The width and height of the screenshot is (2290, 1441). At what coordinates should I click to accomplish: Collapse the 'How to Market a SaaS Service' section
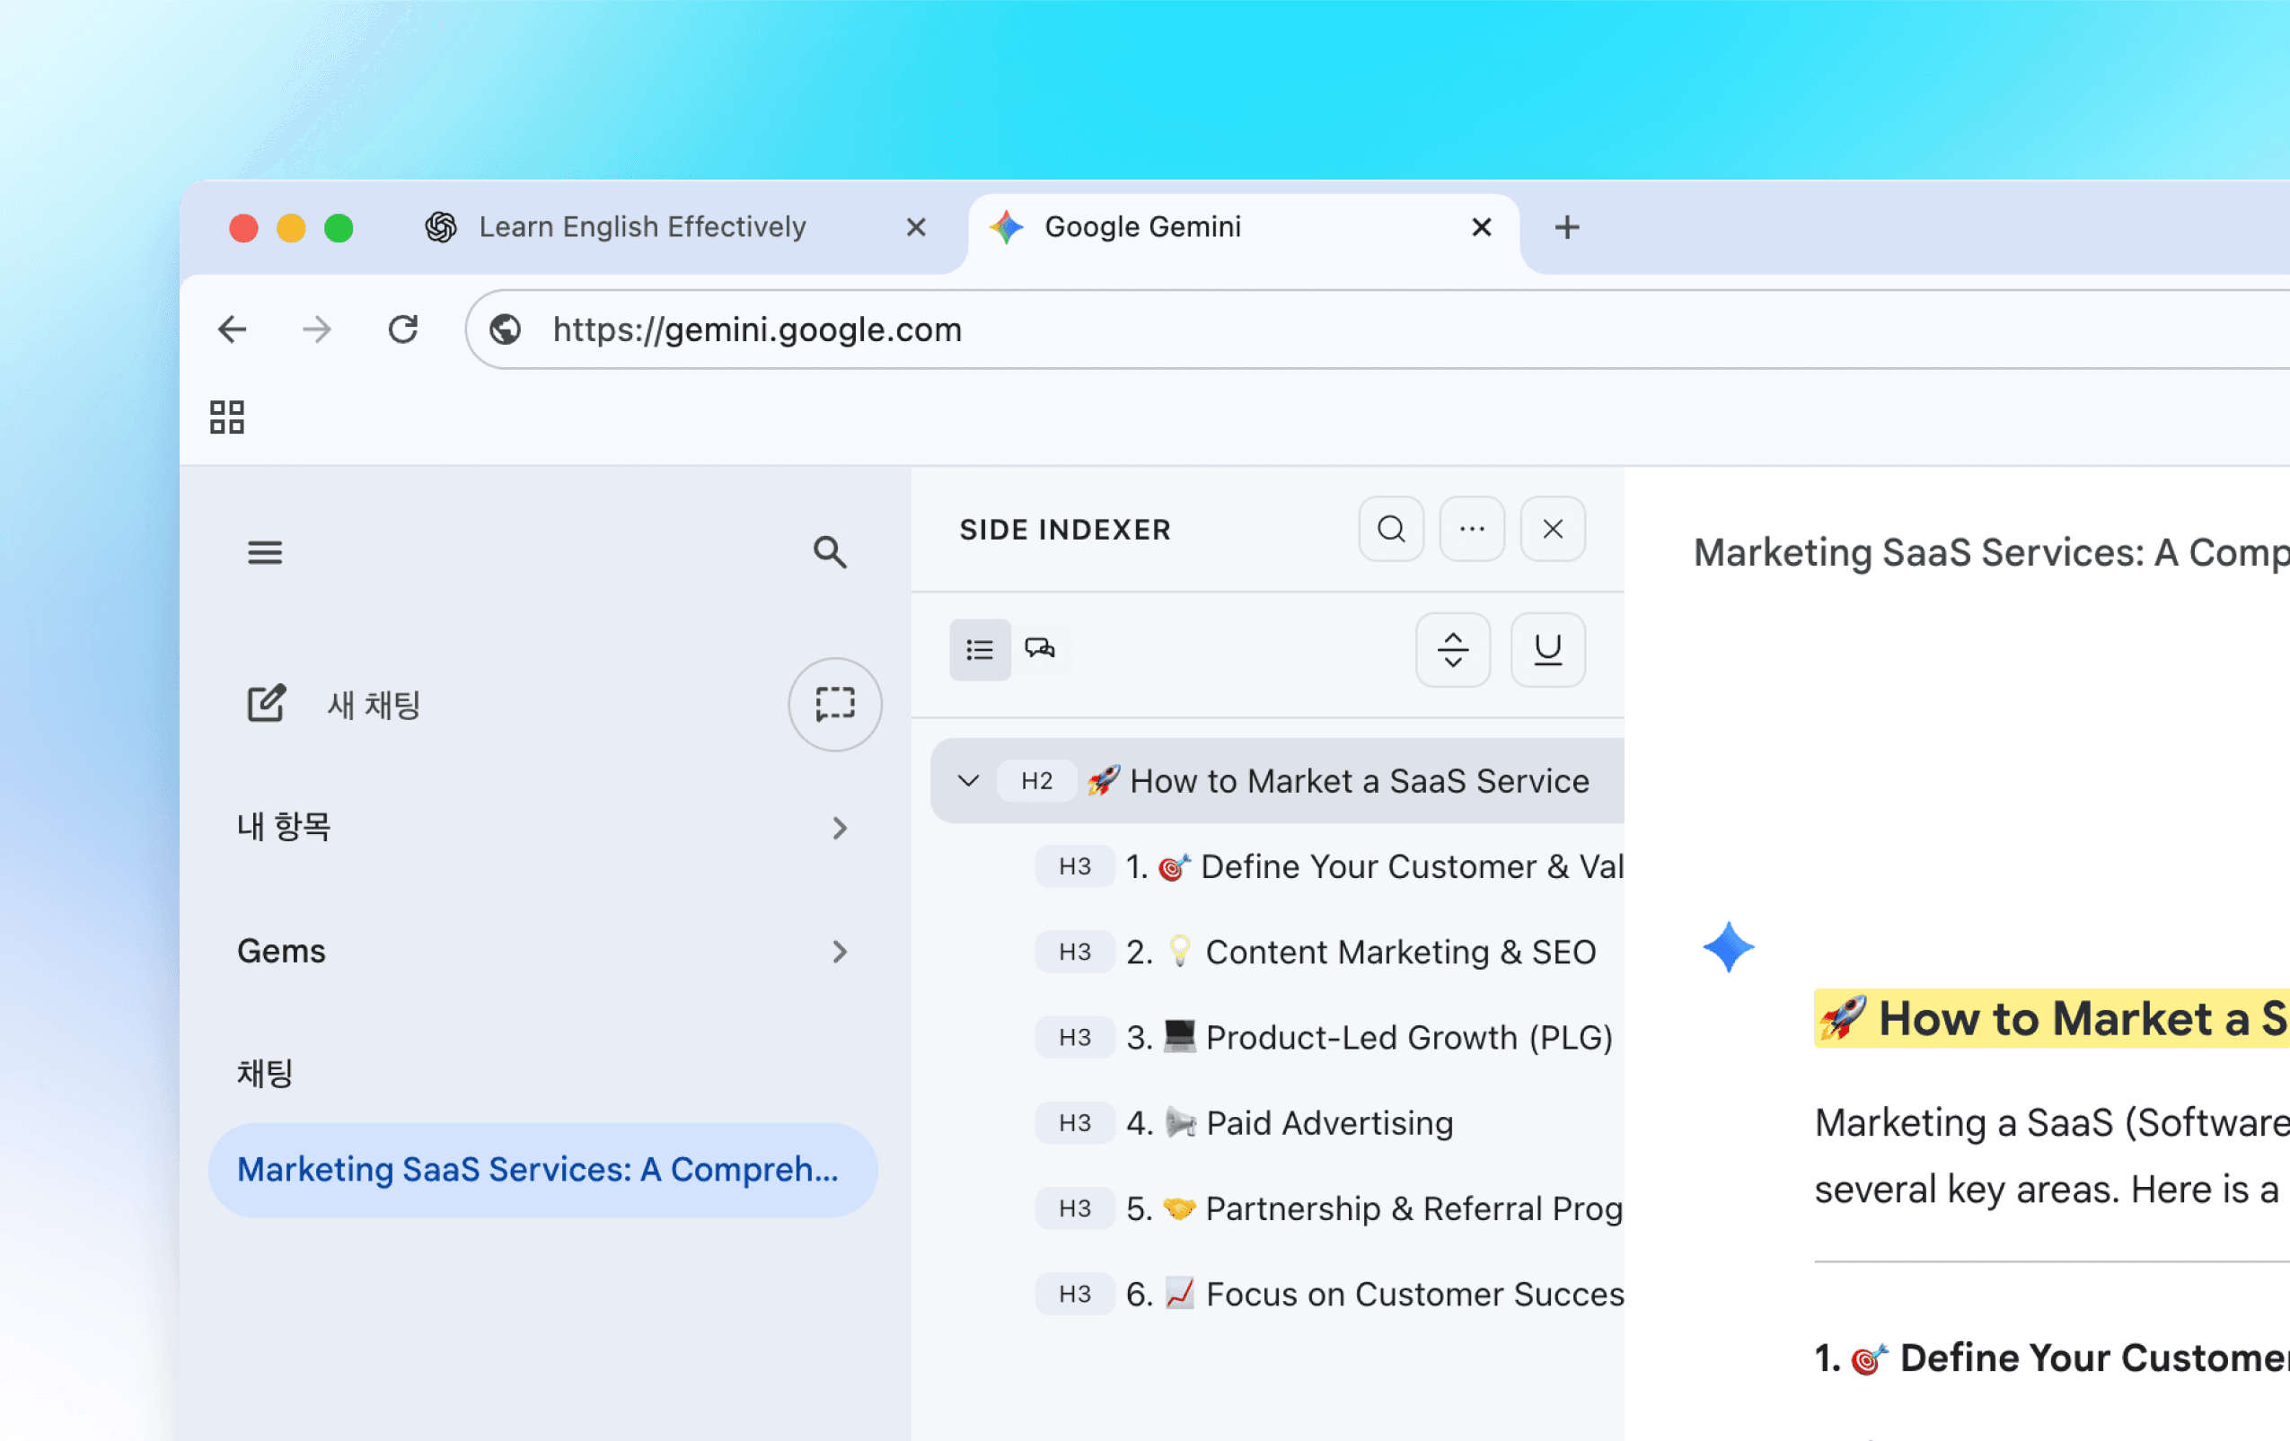968,780
